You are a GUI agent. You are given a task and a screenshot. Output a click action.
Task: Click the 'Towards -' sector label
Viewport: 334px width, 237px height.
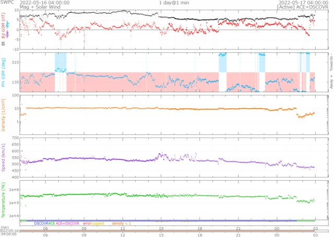pyautogui.click(x=331, y=63)
